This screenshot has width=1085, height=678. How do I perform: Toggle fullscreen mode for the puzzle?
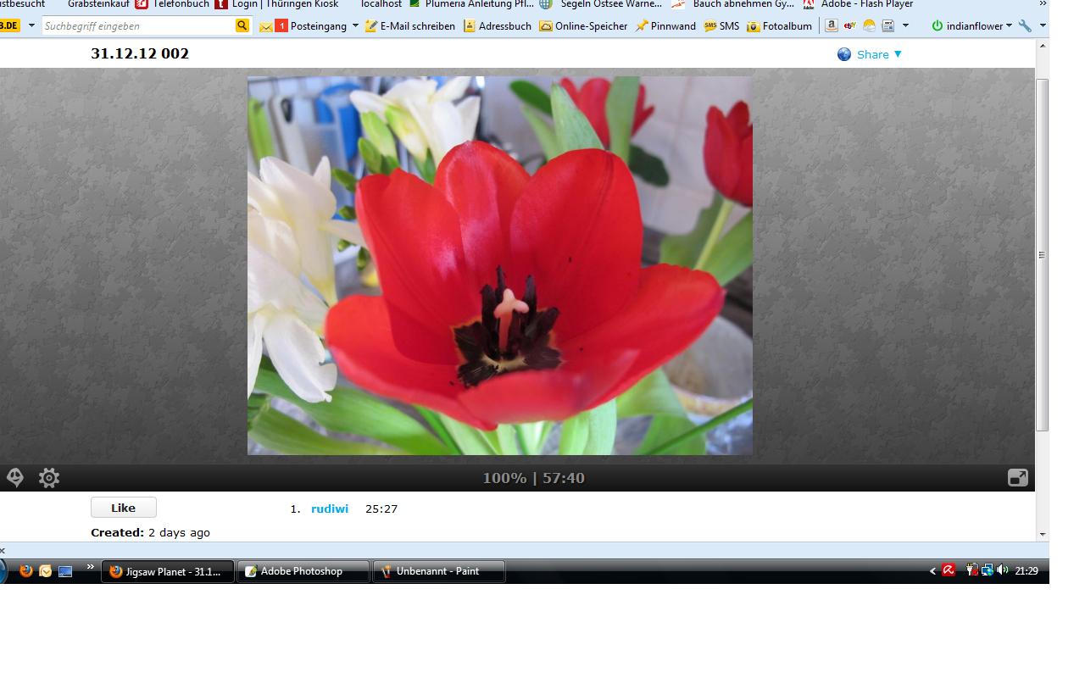(x=1017, y=478)
